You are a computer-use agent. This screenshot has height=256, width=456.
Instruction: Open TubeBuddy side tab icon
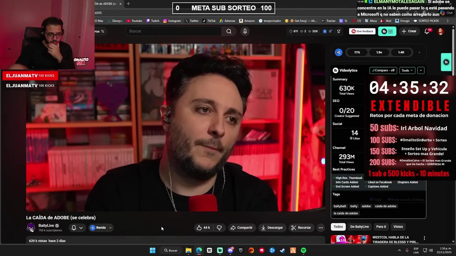point(446,62)
